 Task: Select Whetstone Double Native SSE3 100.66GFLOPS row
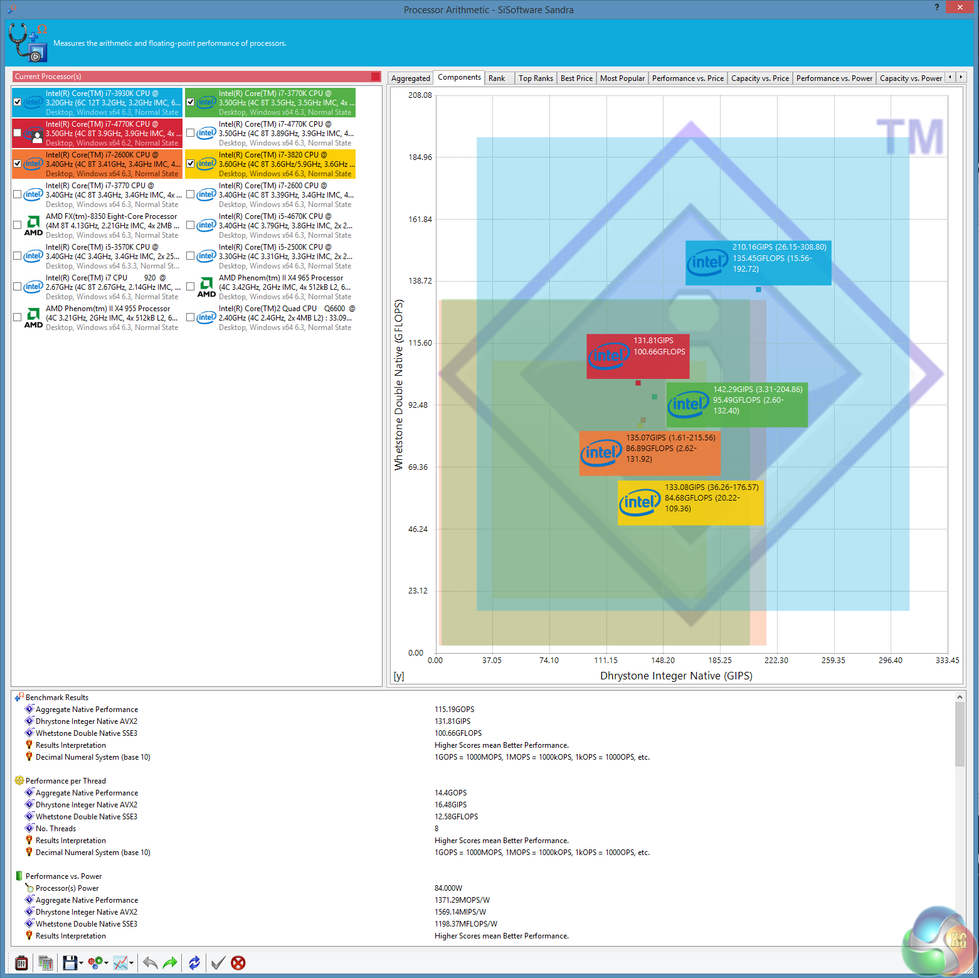coord(483,733)
